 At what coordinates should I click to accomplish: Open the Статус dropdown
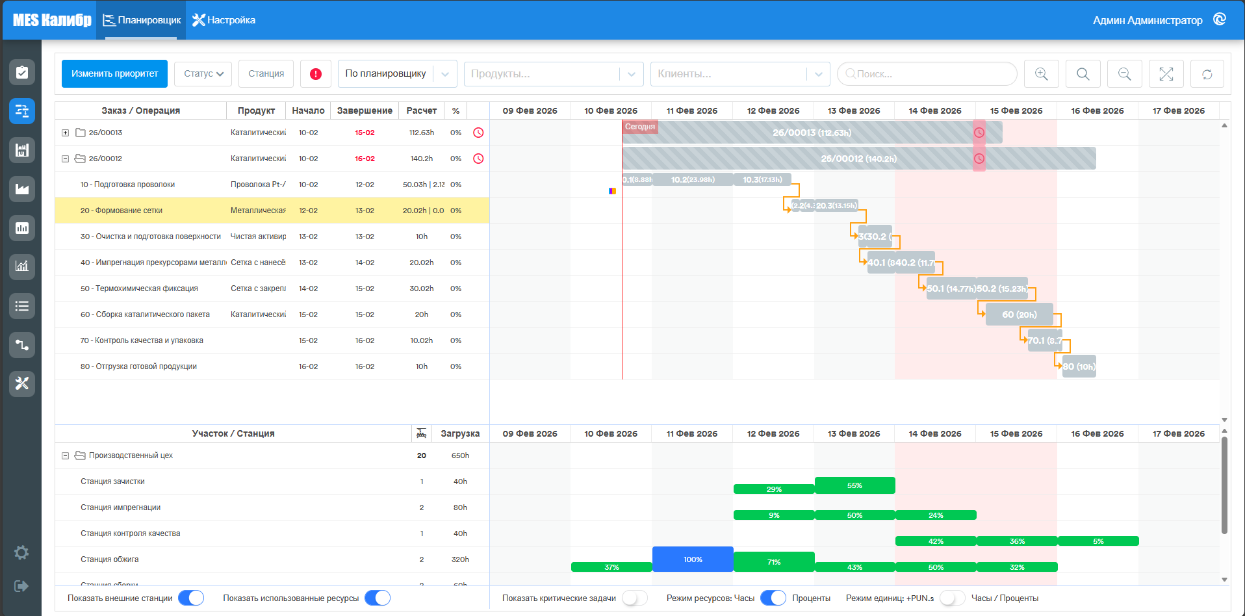(203, 74)
